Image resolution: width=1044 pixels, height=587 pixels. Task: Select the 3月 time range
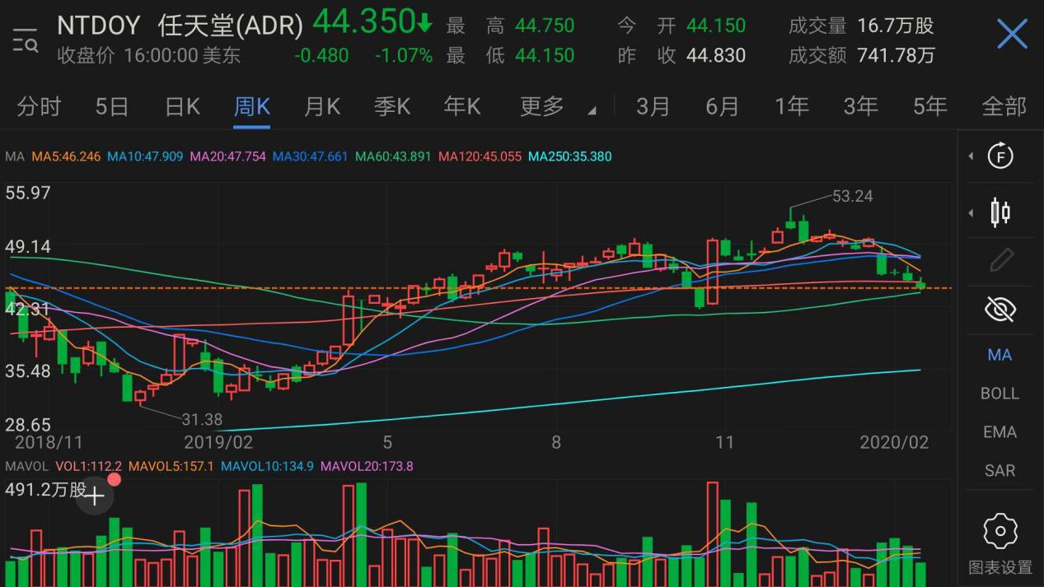pos(652,106)
